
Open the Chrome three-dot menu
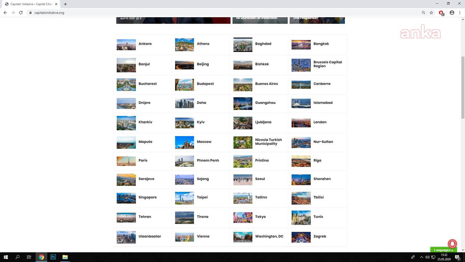(x=460, y=13)
